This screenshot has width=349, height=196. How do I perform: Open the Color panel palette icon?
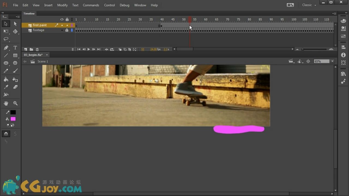pos(343,21)
